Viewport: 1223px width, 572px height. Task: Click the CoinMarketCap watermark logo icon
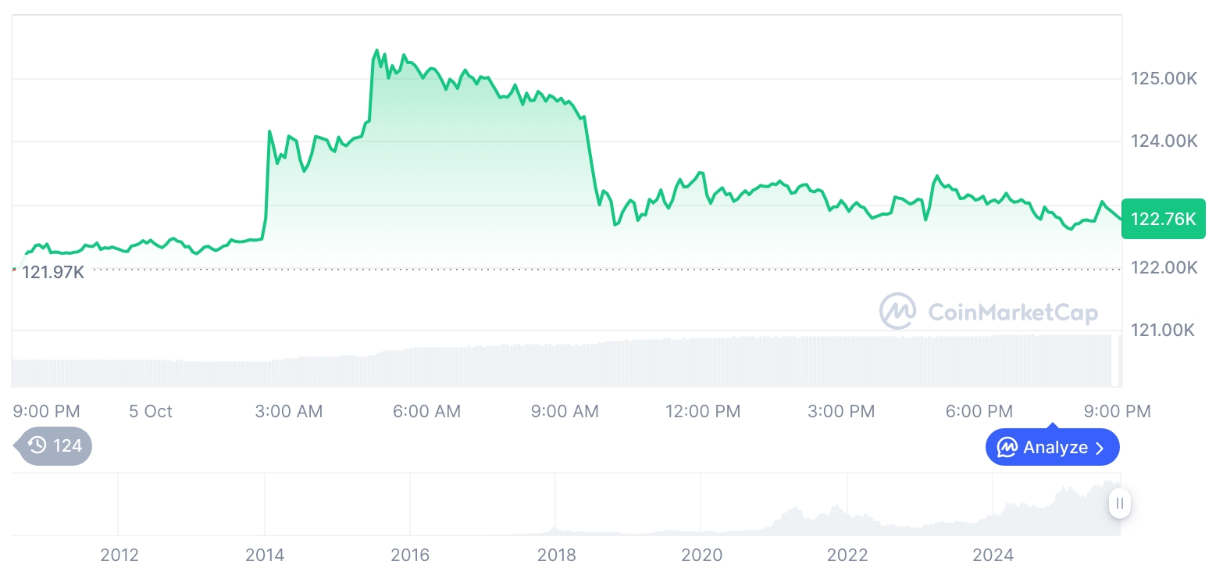pyautogui.click(x=898, y=312)
